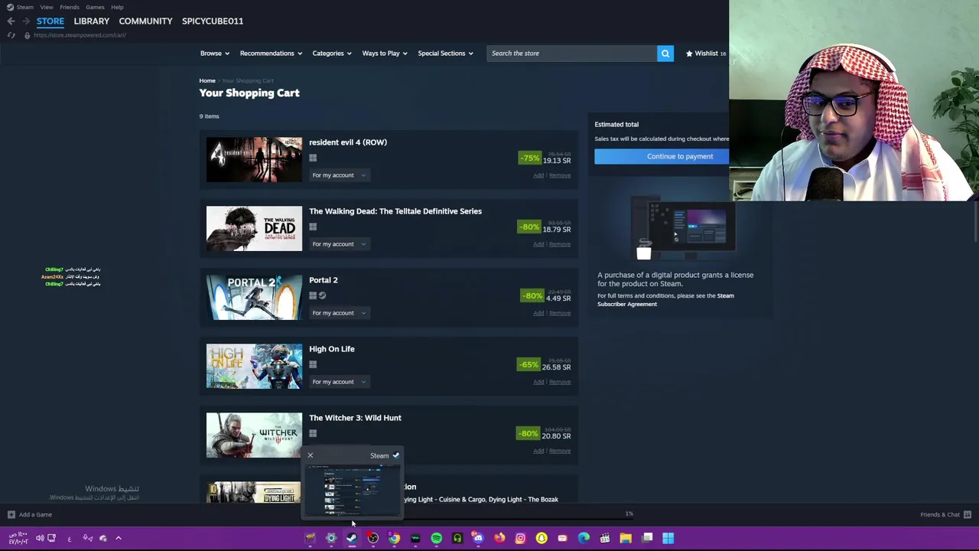
Task: Expand the Ways to Play dropdown
Action: (385, 54)
